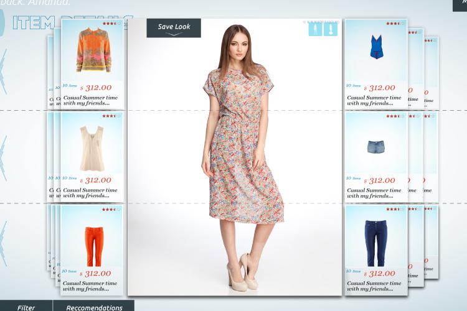Open the Filter tab
The height and width of the screenshot is (311, 467).
(x=26, y=307)
